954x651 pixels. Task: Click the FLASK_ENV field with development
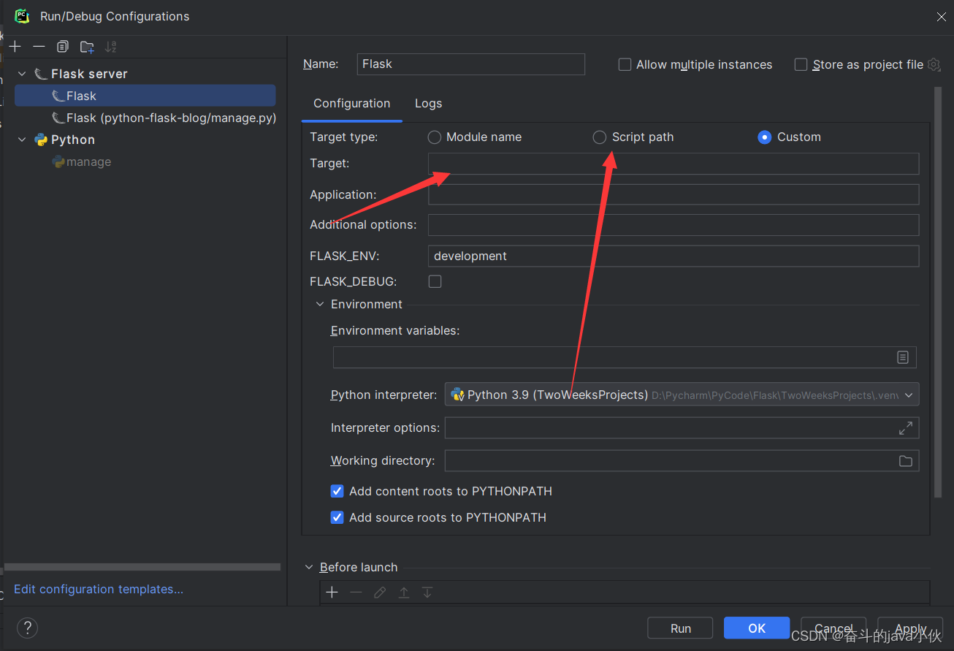pos(673,256)
